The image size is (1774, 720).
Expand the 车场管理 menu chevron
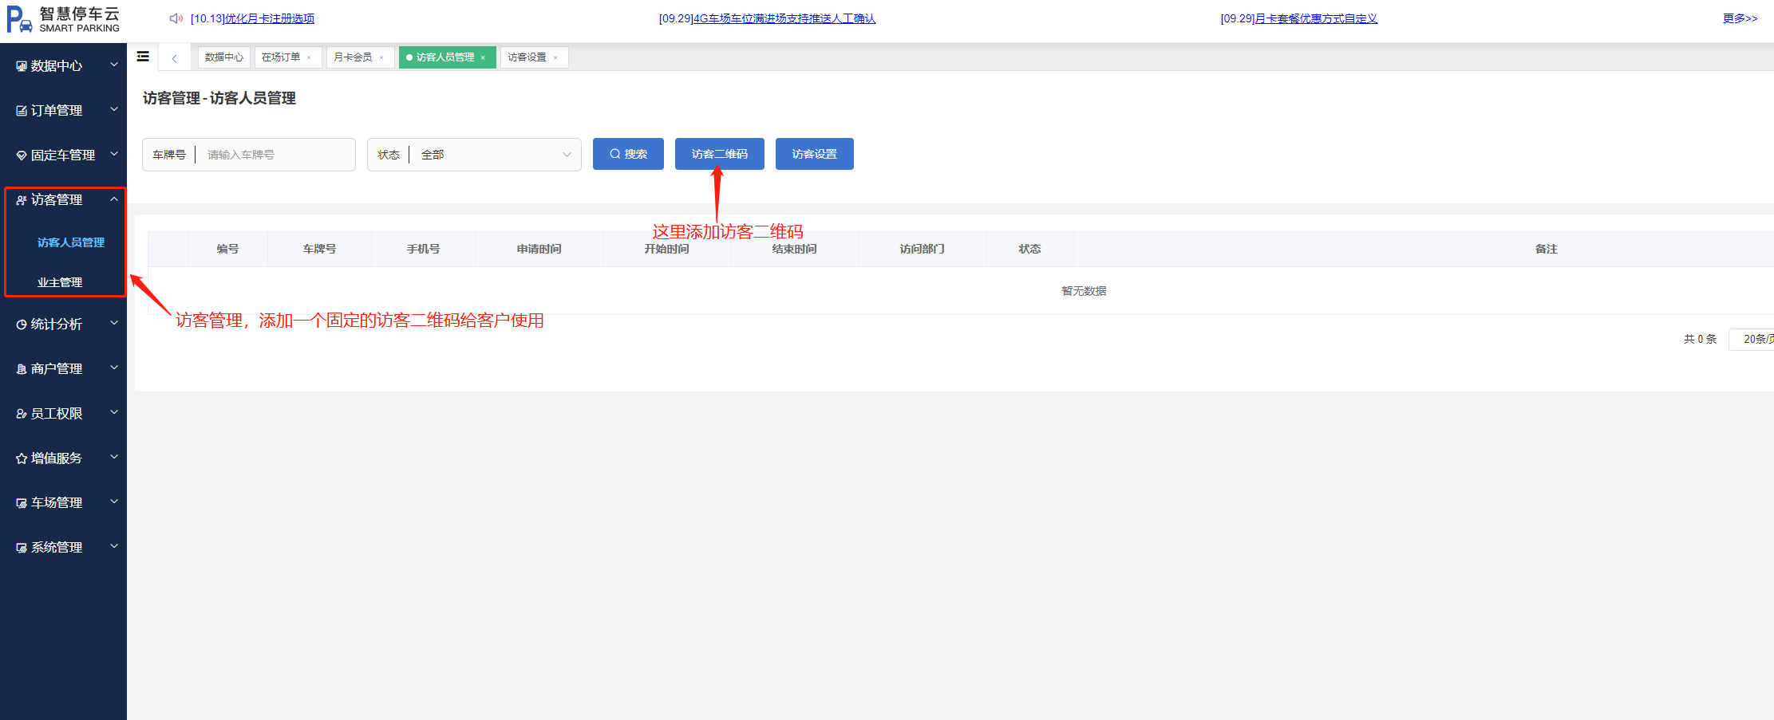114,502
